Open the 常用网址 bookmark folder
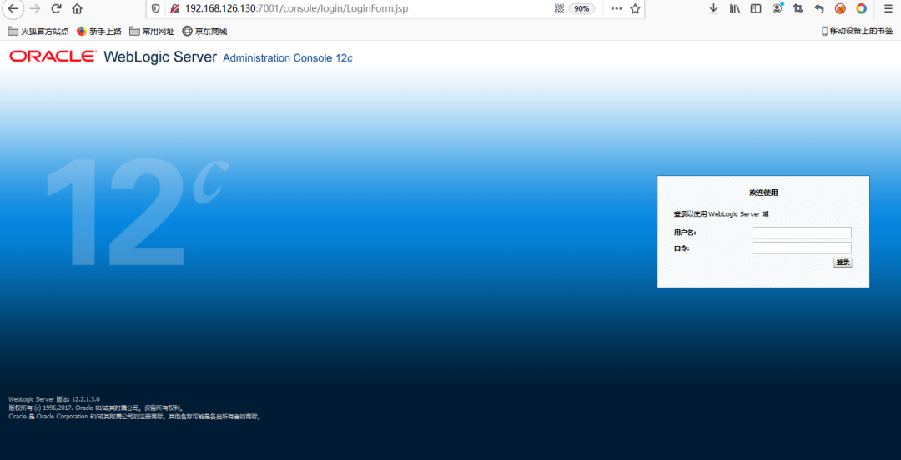 (152, 31)
